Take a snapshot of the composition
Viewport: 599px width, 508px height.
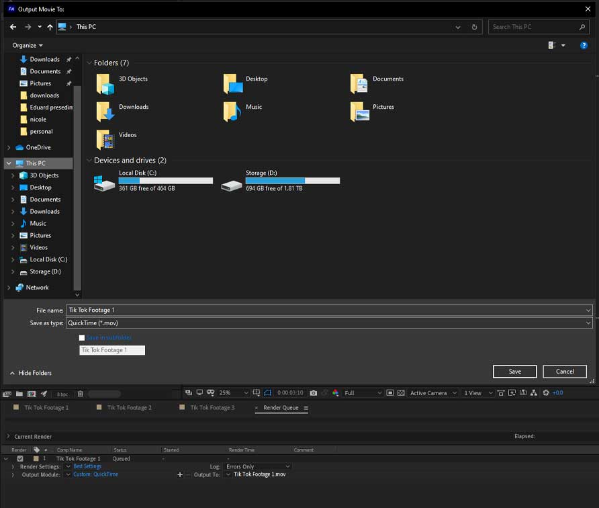tap(314, 393)
